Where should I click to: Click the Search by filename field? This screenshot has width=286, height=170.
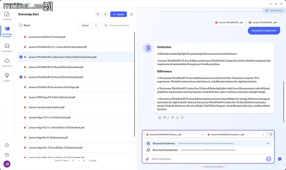coord(117,26)
